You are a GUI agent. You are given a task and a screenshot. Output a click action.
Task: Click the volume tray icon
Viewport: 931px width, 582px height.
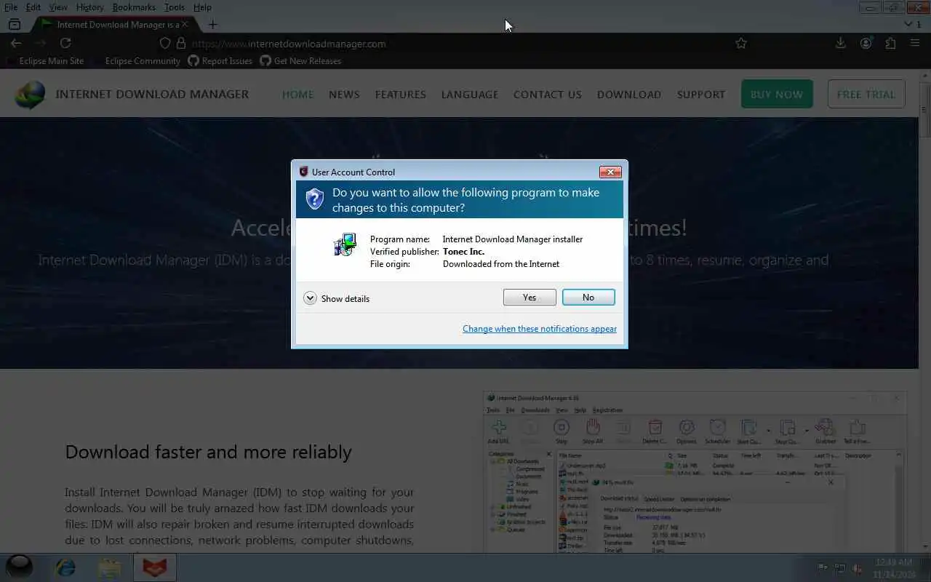(x=858, y=568)
